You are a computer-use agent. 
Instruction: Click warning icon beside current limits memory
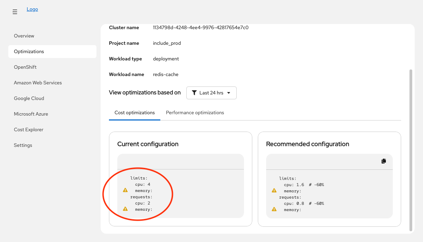(x=125, y=190)
